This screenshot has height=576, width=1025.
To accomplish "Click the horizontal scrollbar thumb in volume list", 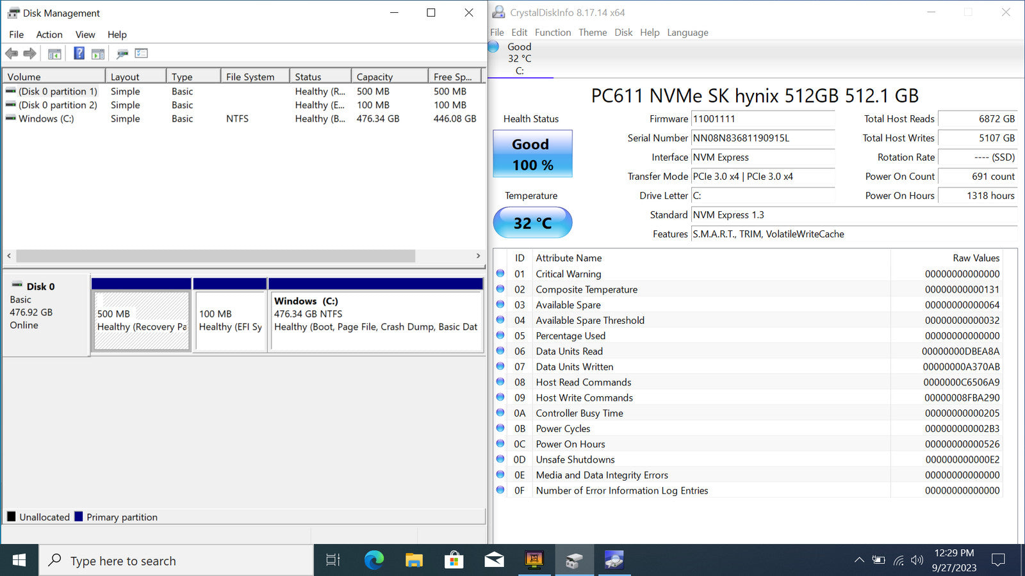I will coord(216,256).
